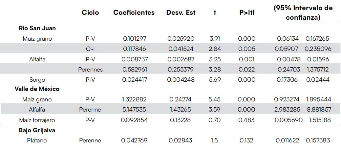The height and width of the screenshot is (148, 341).
Task: Select the p-value 0.483 cell
Action: (x=247, y=120)
